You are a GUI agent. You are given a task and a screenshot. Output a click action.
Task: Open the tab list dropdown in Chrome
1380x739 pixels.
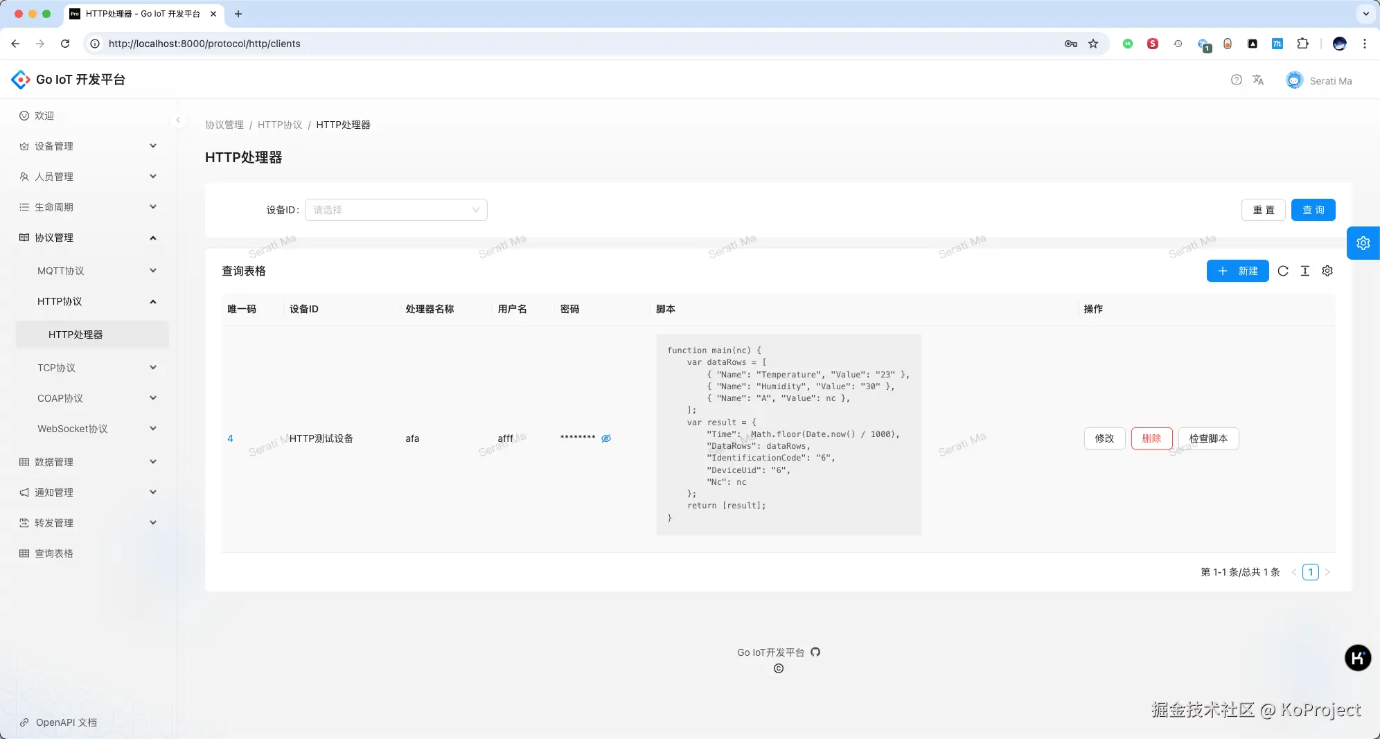pyautogui.click(x=1366, y=14)
